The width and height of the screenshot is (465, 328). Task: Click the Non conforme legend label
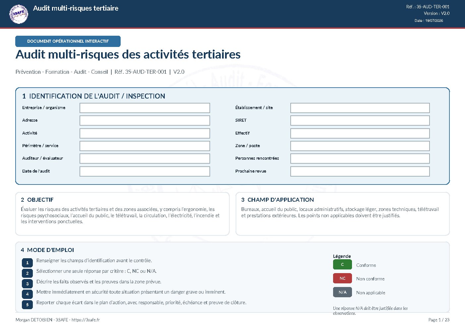pos(370,279)
